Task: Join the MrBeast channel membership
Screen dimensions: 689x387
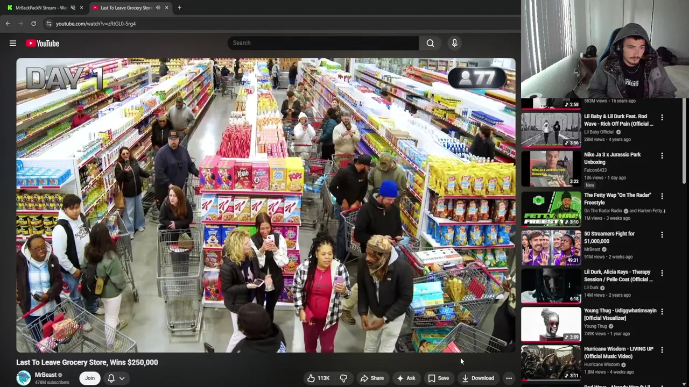Action: click(x=89, y=378)
